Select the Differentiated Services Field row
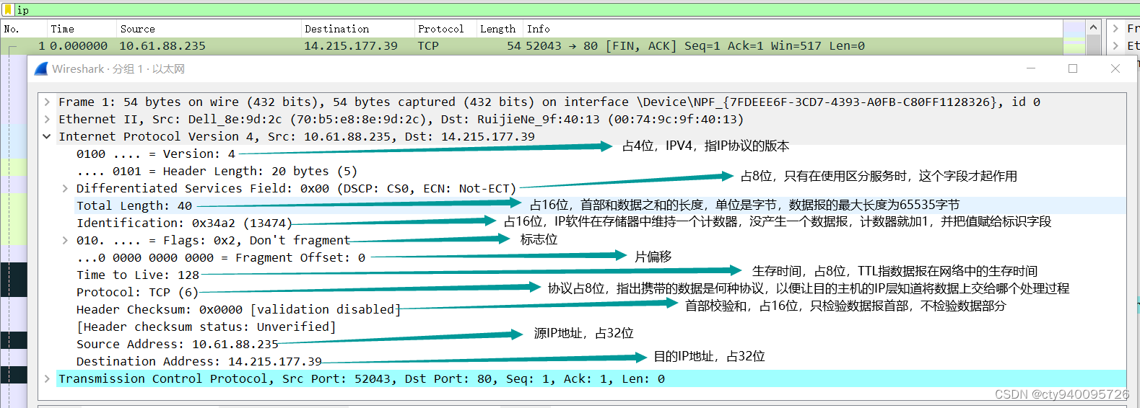Screen dimensions: 1140x408 pyautogui.click(x=296, y=188)
